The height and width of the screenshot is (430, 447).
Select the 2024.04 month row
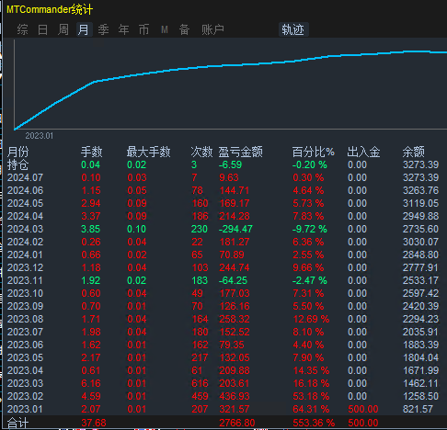[x=223, y=216]
